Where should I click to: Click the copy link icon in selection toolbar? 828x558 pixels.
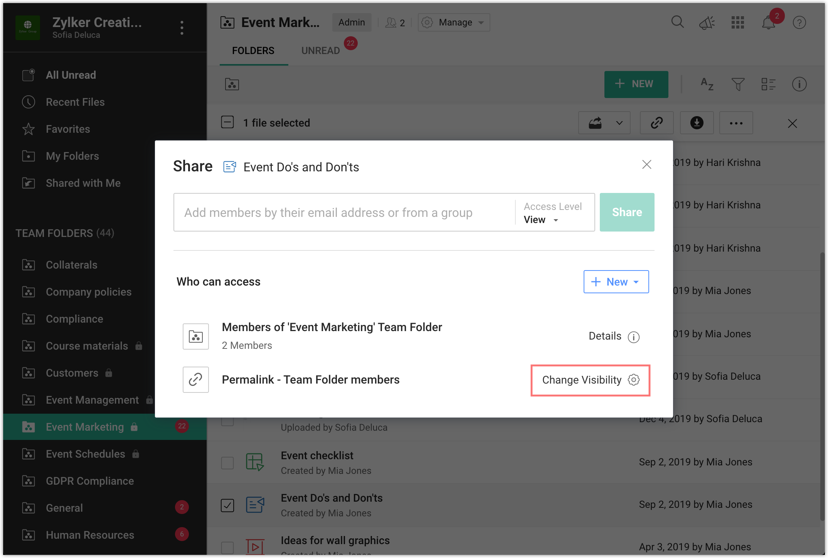656,123
